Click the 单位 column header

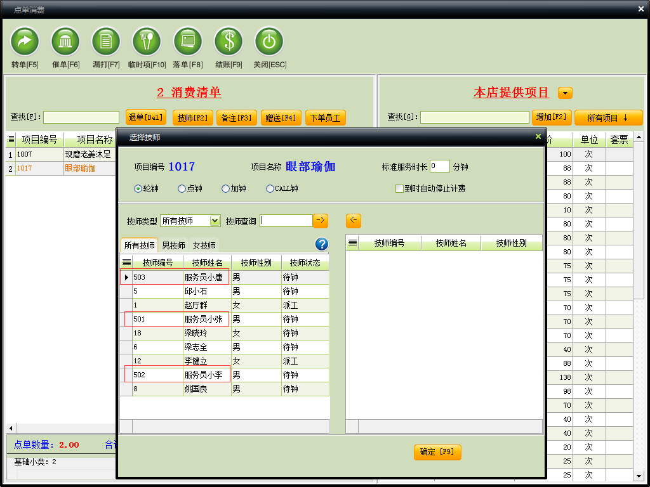point(589,140)
